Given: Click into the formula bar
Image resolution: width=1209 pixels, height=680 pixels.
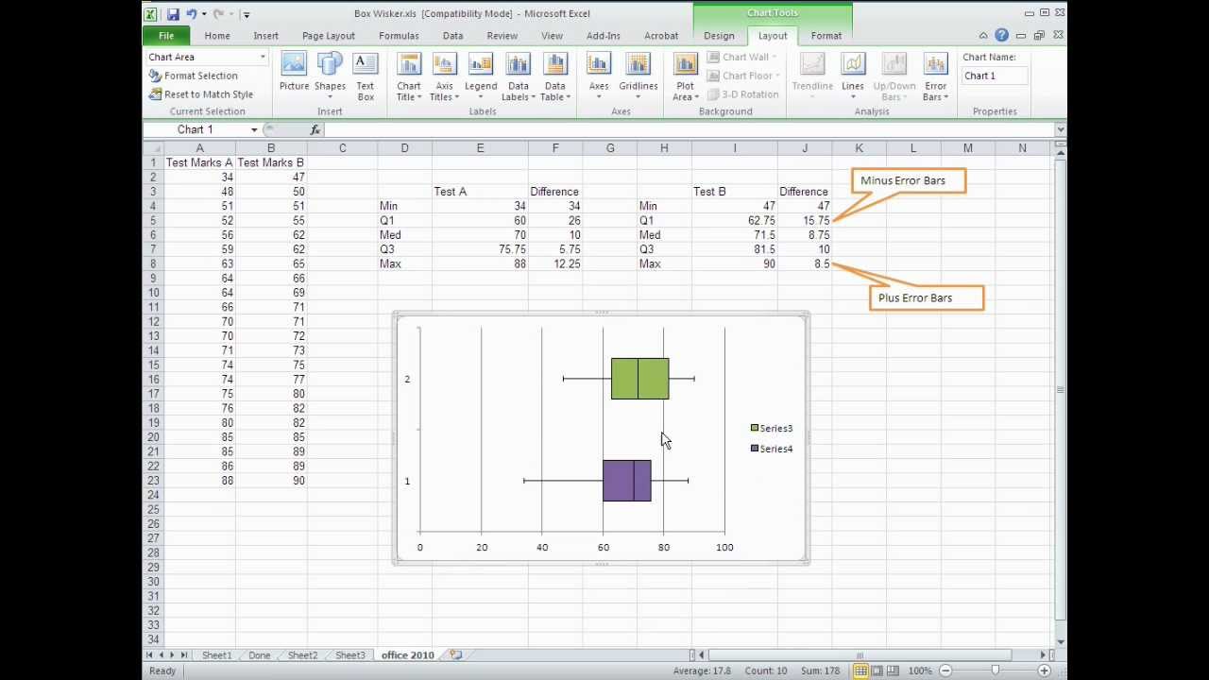Looking at the screenshot, I should [690, 129].
